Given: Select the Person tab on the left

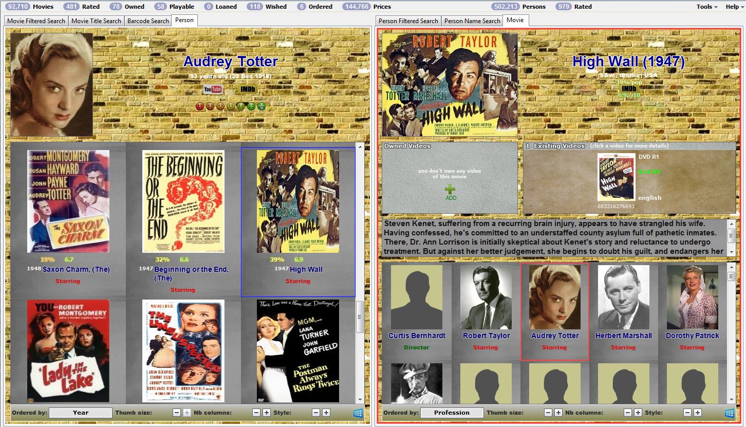Looking at the screenshot, I should pyautogui.click(x=184, y=20).
